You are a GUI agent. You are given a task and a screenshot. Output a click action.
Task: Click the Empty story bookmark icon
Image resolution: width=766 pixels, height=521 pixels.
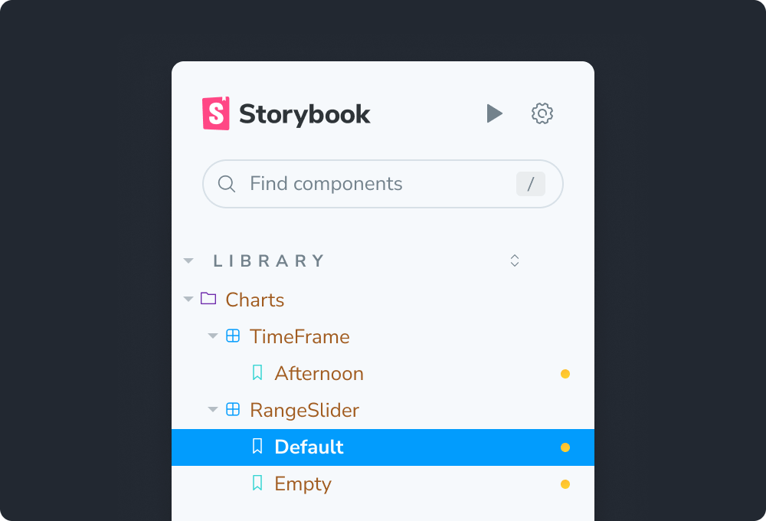click(257, 483)
